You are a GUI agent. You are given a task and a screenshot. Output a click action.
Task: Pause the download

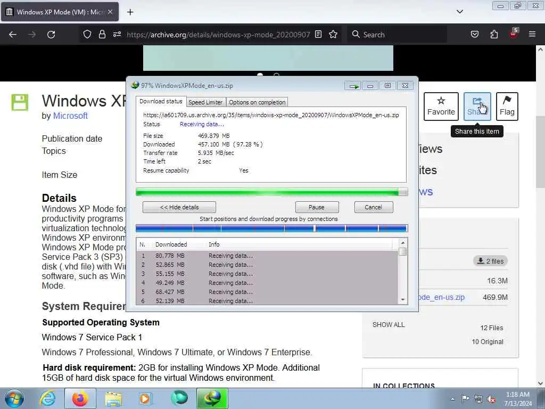point(317,207)
